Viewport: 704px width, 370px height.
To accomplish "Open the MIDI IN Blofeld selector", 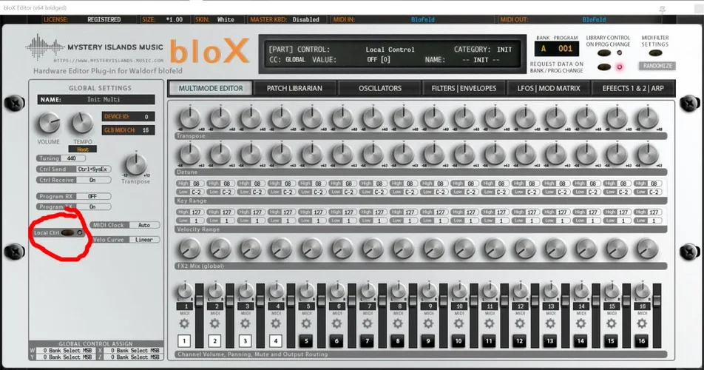I will click(x=422, y=20).
